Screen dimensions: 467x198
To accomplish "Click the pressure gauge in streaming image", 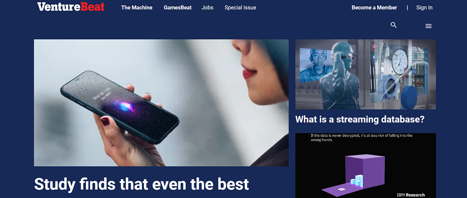I will click(x=399, y=61).
